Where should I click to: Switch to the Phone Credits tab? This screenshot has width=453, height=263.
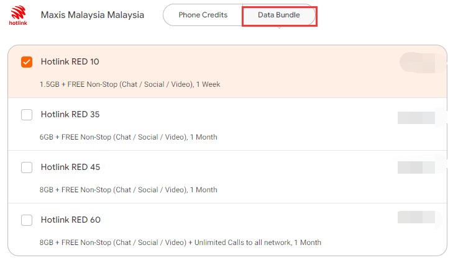click(x=203, y=15)
